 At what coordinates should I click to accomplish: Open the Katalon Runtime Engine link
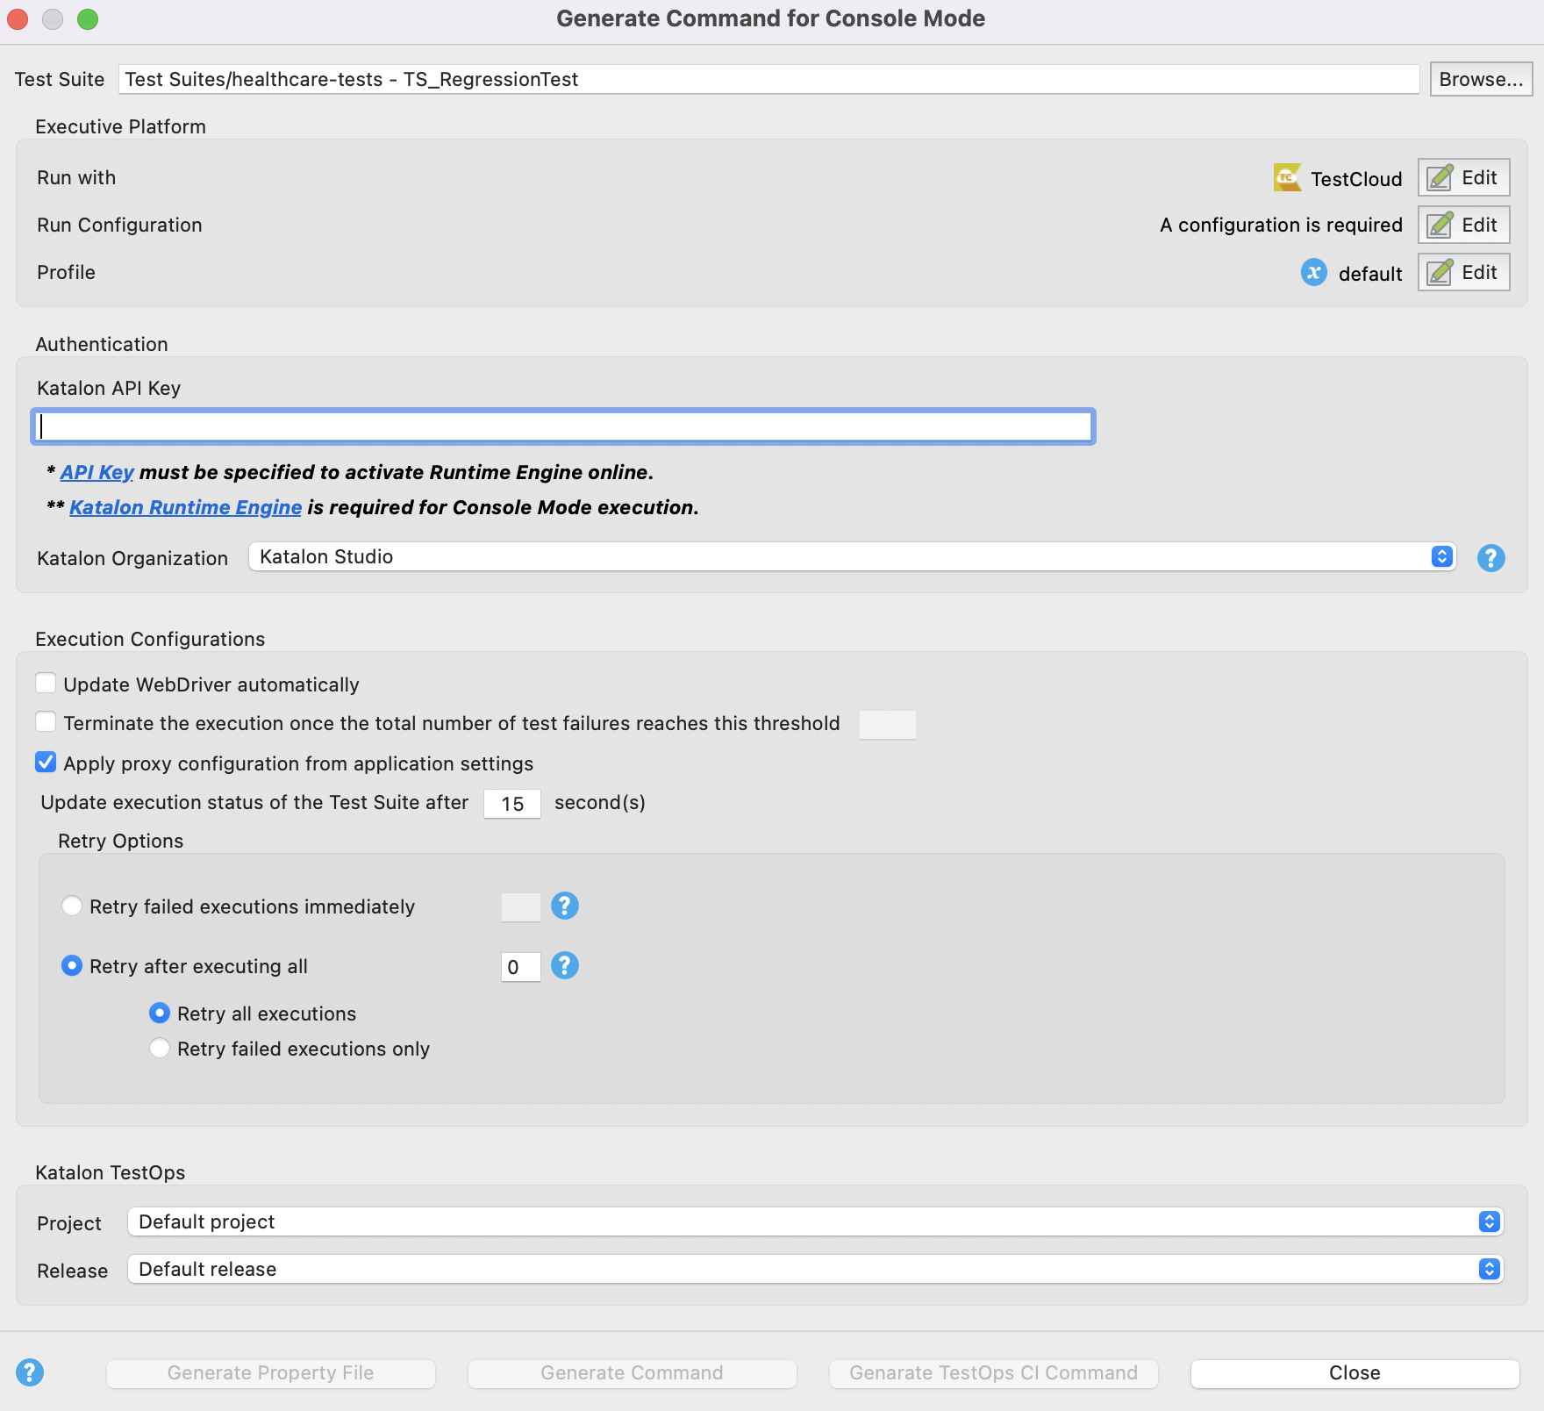pos(185,507)
